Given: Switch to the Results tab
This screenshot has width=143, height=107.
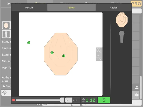Looking at the screenshot, I should (x=29, y=8).
